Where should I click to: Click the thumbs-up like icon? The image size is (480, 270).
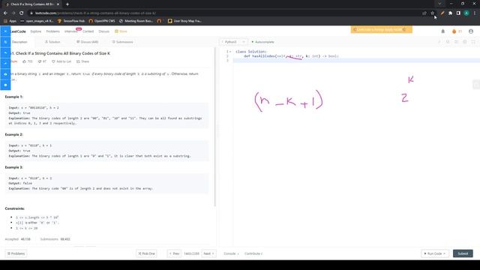pyautogui.click(x=25, y=61)
